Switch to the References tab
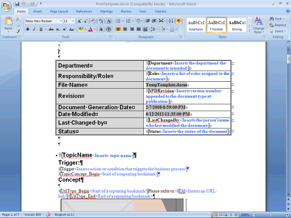 (x=84, y=11)
